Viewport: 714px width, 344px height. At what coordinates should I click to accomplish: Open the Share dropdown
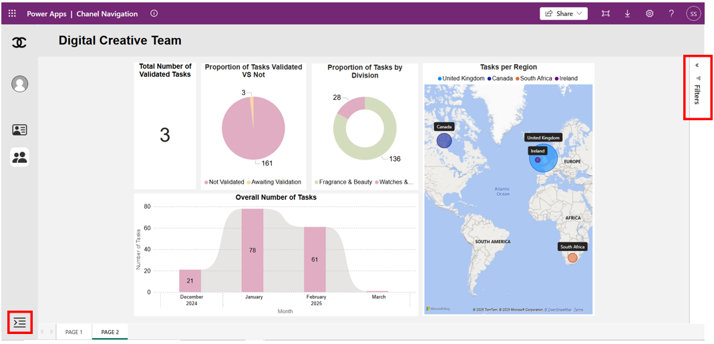click(x=564, y=13)
